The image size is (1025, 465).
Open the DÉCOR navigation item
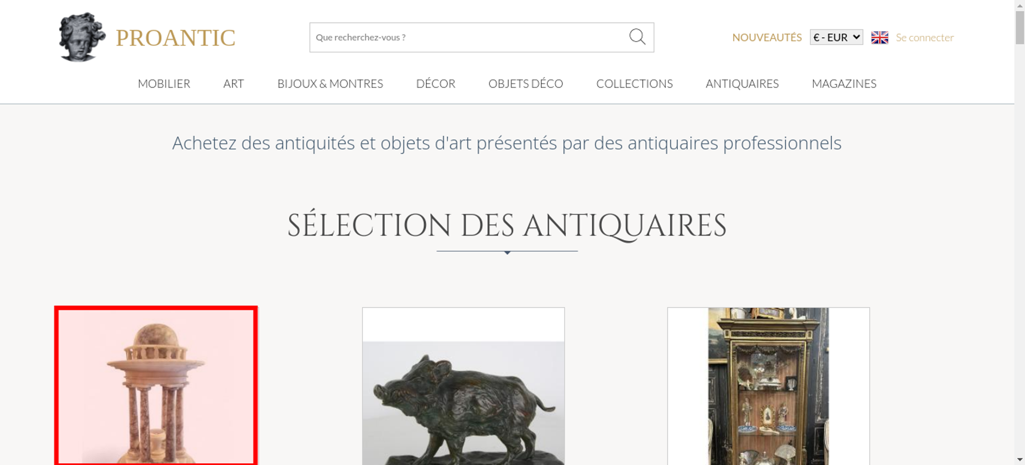[436, 83]
